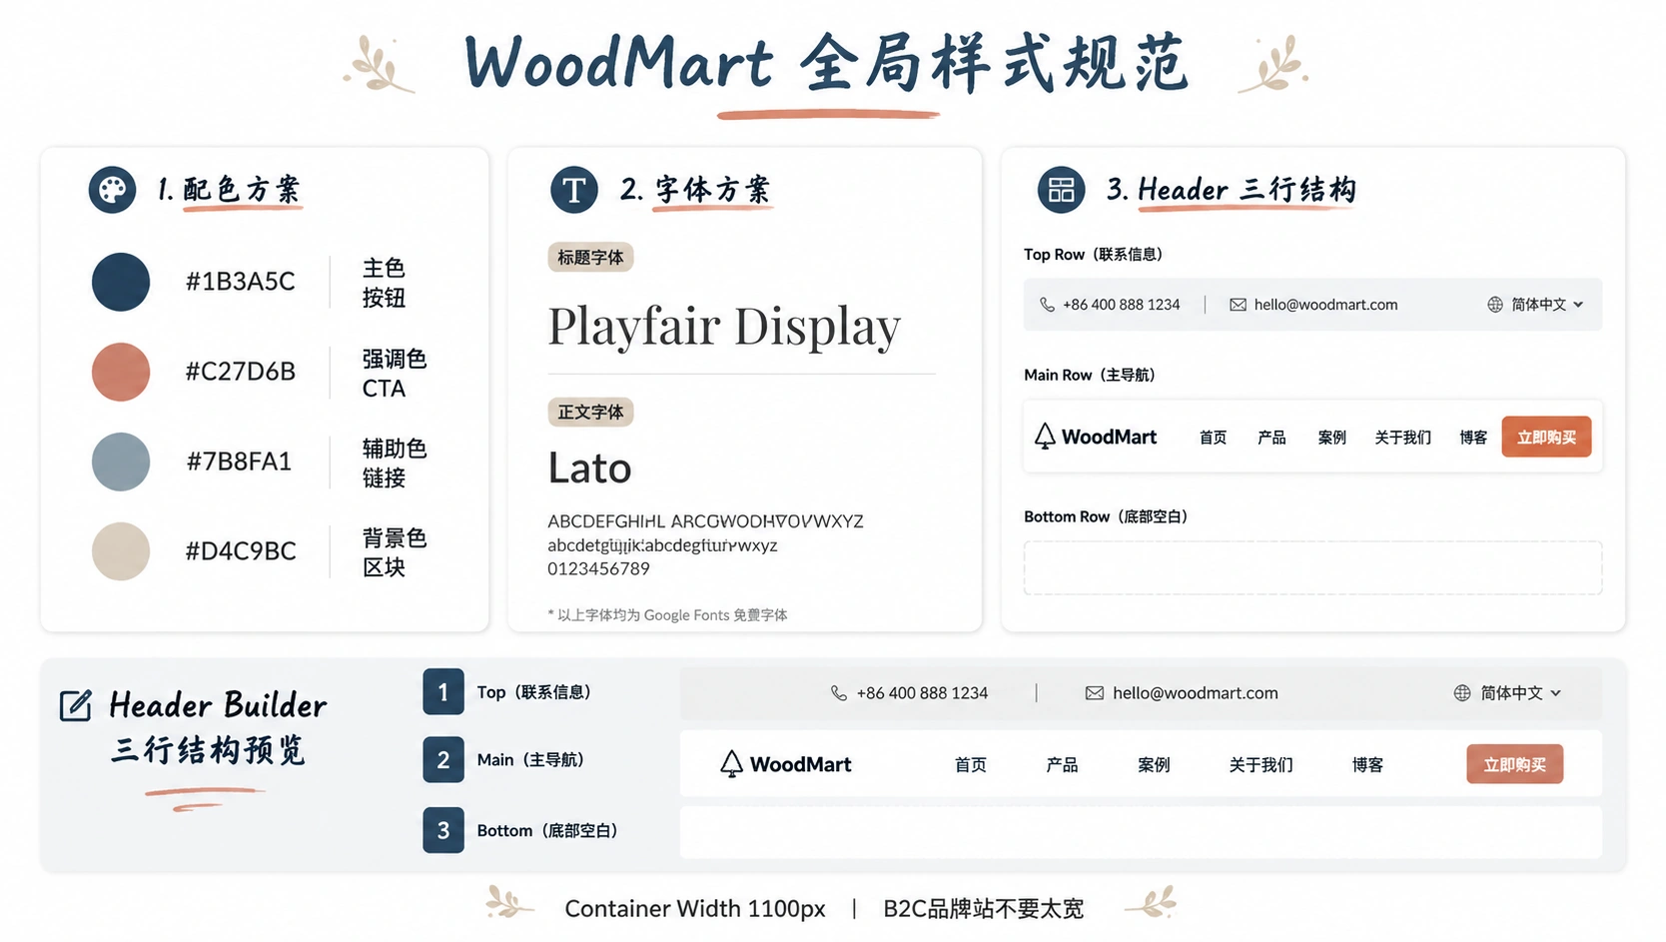Screen dimensions: 1666x942
Task: Click the hex code #C27D6B text
Action: pyautogui.click(x=241, y=372)
